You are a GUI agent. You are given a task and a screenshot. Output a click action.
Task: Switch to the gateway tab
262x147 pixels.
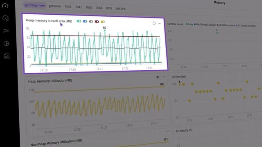pos(54,6)
